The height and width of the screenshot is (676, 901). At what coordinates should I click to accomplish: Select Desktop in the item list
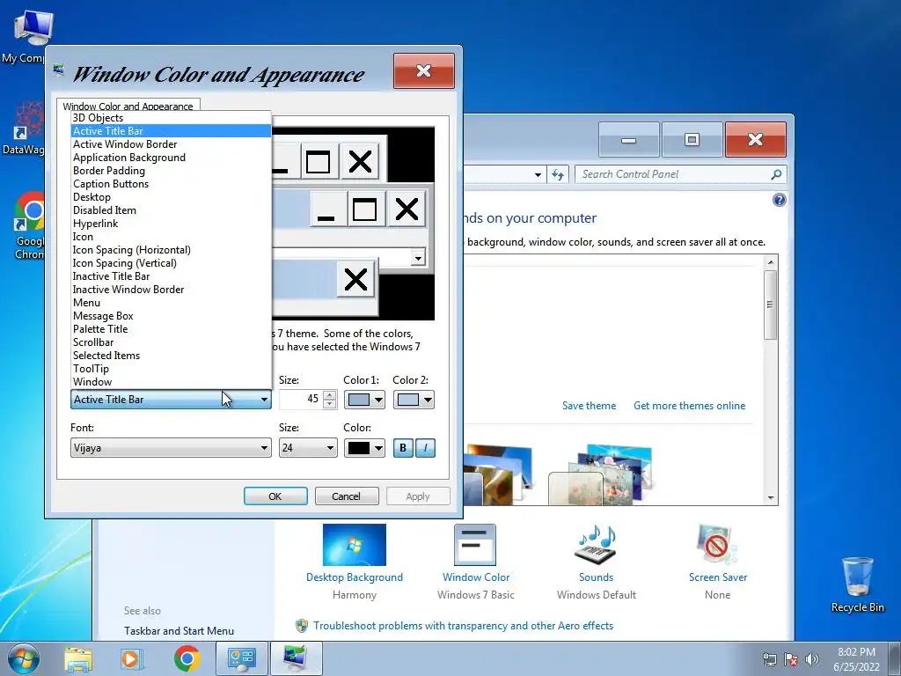point(171,197)
